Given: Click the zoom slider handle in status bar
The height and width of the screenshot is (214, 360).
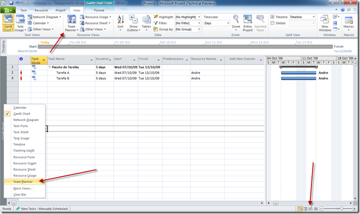Looking at the screenshot, I should click(x=342, y=209).
